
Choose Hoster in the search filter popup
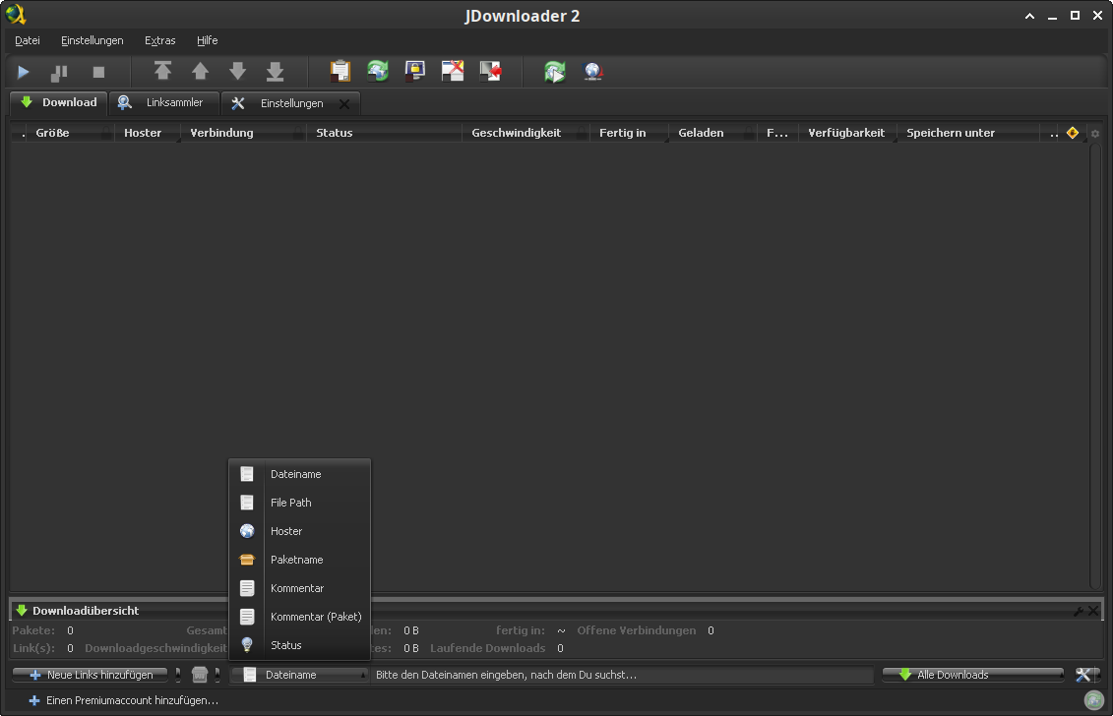[x=299, y=531]
